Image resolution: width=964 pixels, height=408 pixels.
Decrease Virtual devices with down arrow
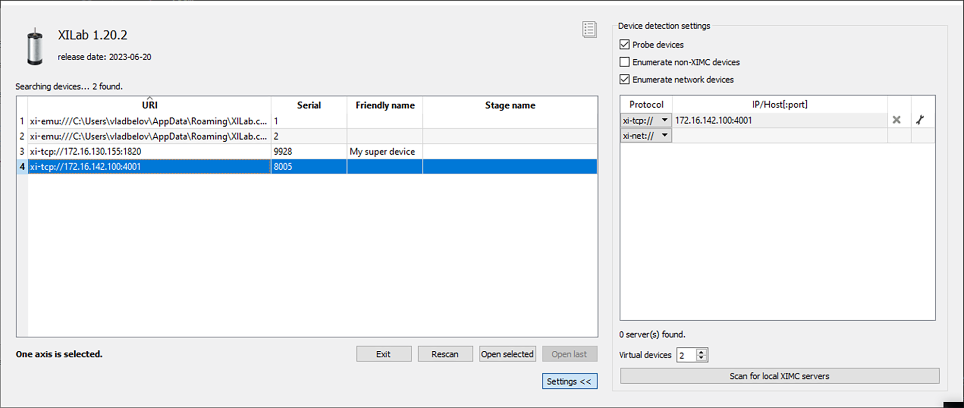tap(701, 358)
